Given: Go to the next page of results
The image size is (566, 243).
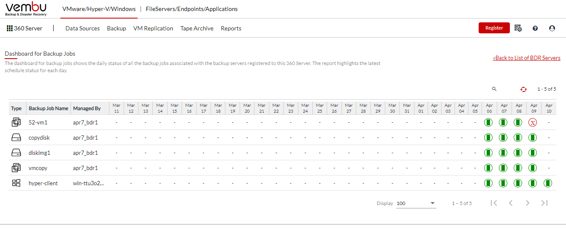Looking at the screenshot, I should [528, 203].
